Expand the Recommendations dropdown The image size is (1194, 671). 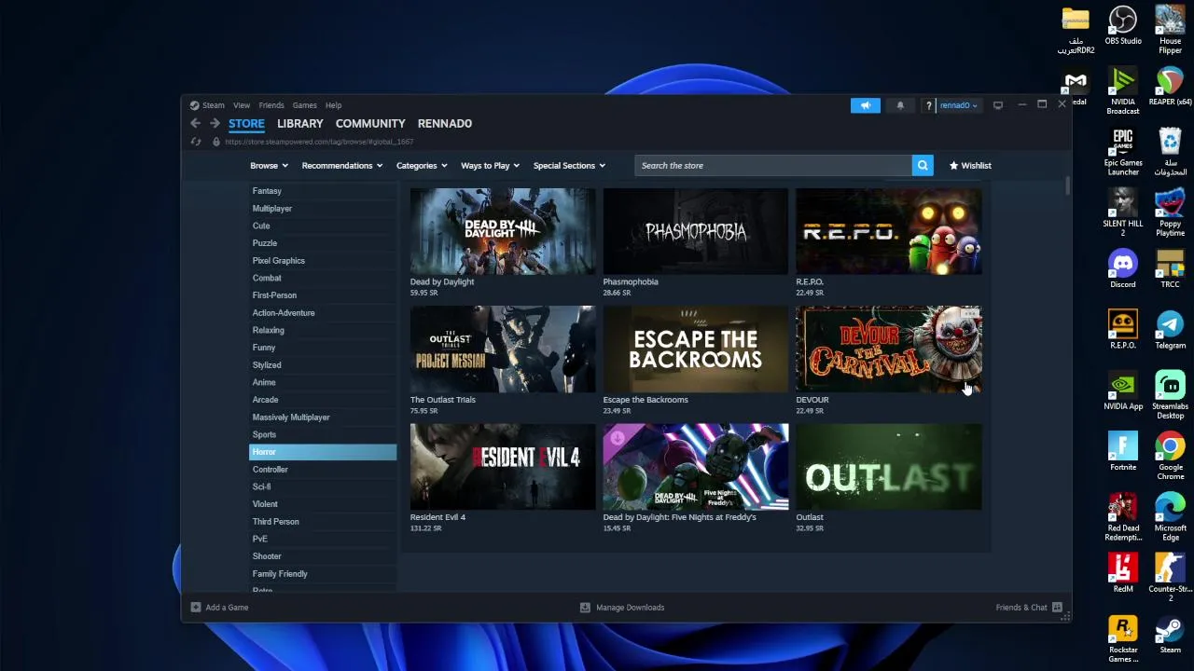coord(342,165)
